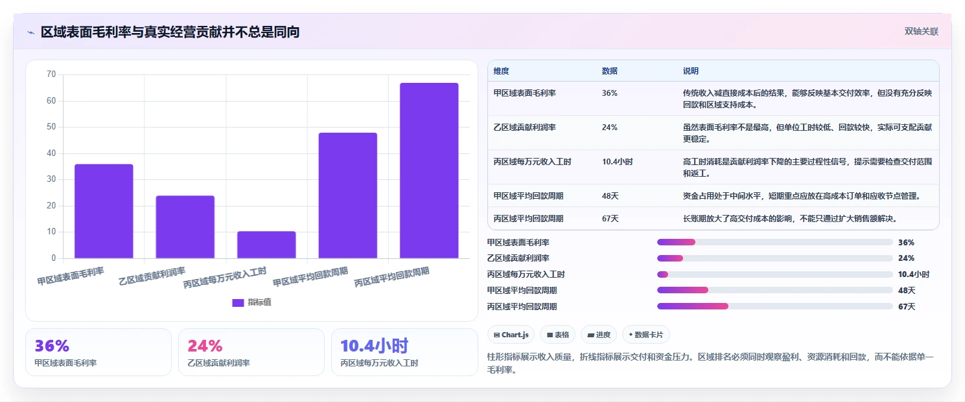Click the 丙区域每万元收入工时 progress bar

point(775,274)
